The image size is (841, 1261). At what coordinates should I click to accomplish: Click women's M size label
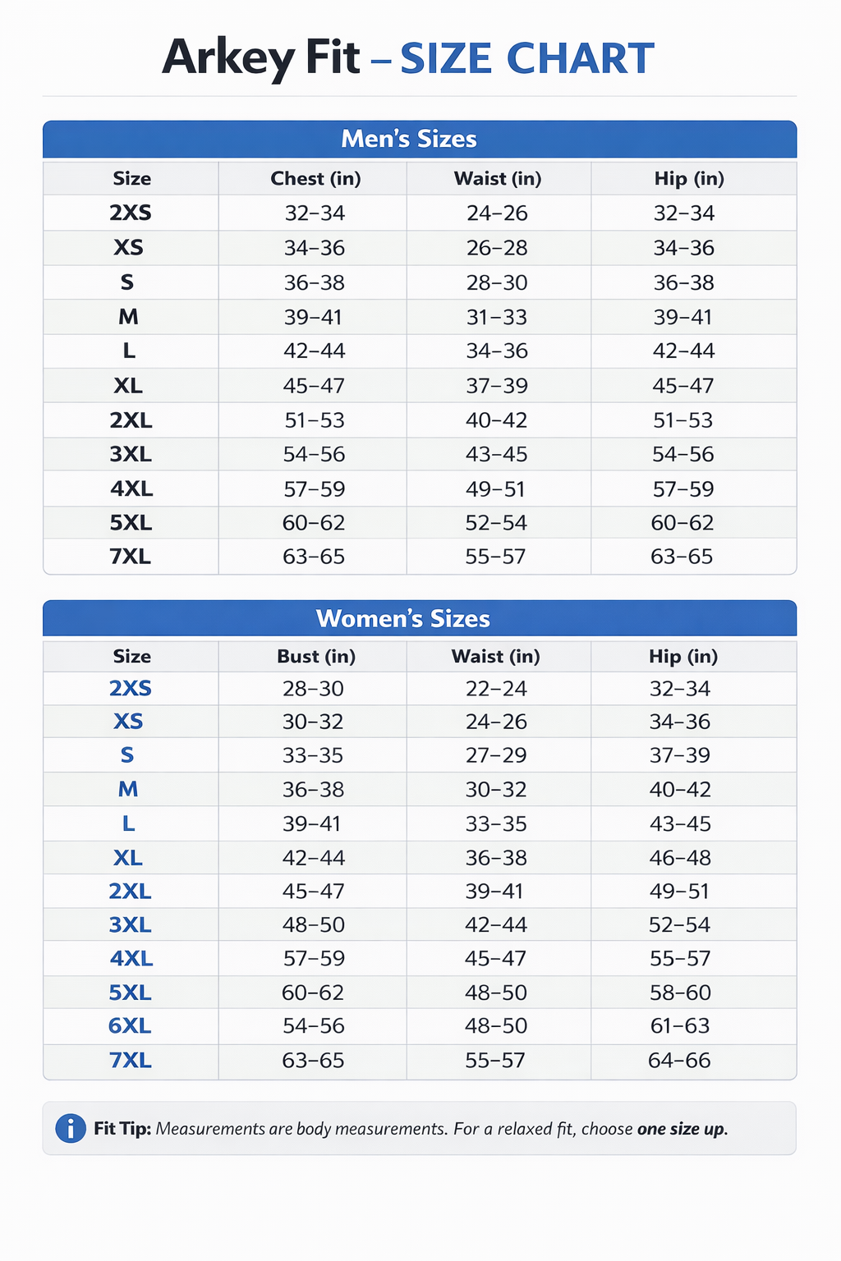pyautogui.click(x=128, y=790)
